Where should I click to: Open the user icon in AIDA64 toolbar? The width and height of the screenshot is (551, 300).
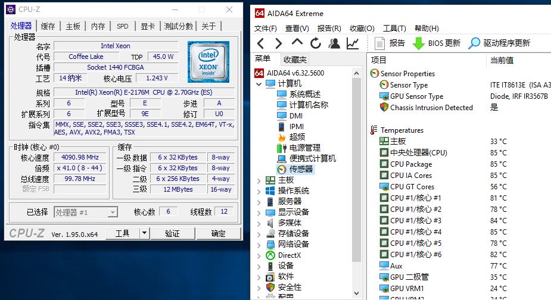[334, 43]
